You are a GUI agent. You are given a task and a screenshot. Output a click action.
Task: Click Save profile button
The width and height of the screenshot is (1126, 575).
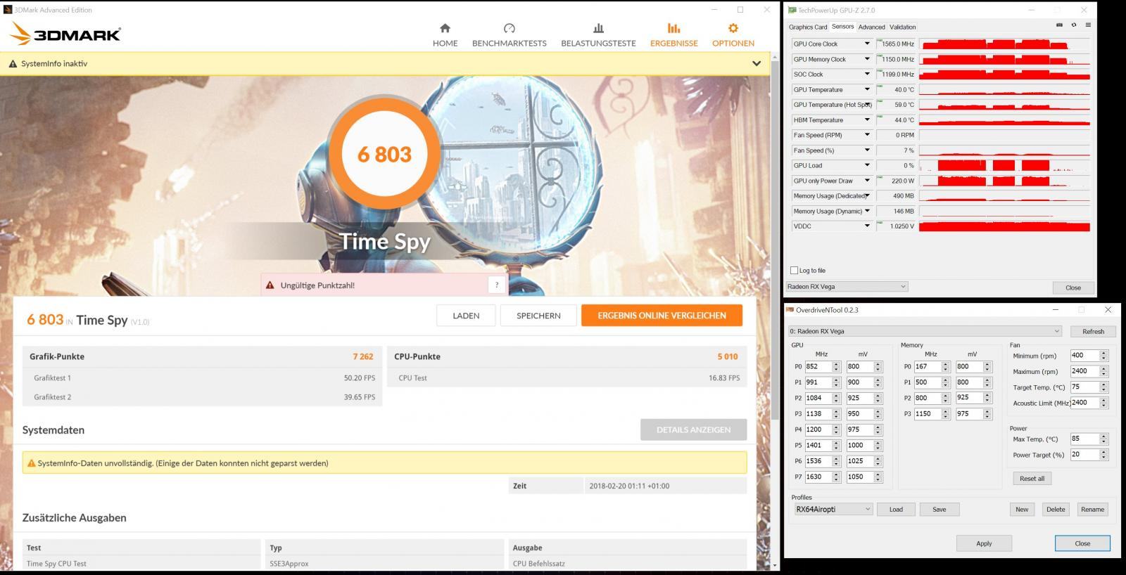pos(939,509)
